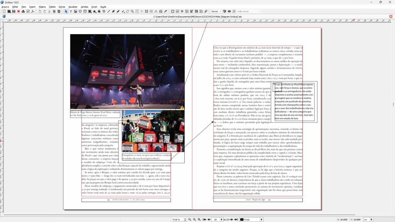Image resolution: width=395 pixels, height=222 pixels.
Task: Open the Janelas menu
Action: point(84,7)
